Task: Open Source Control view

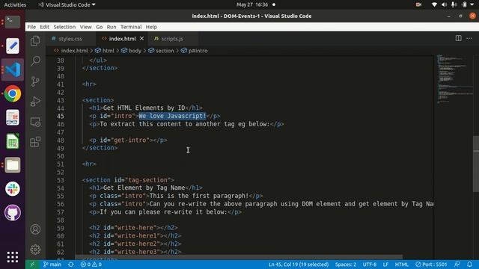Action: [35, 81]
